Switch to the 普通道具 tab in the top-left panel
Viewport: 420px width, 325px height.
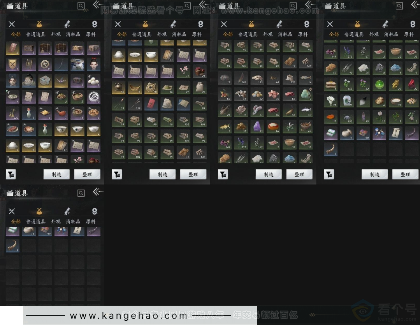click(x=36, y=34)
